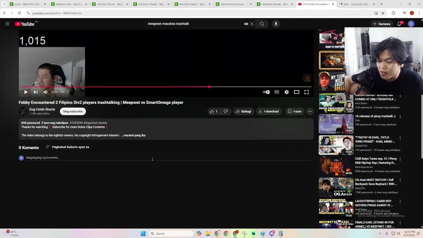This screenshot has width=423, height=238.
Task: Click the #Gigachad hashtag
Action: tap(91, 123)
